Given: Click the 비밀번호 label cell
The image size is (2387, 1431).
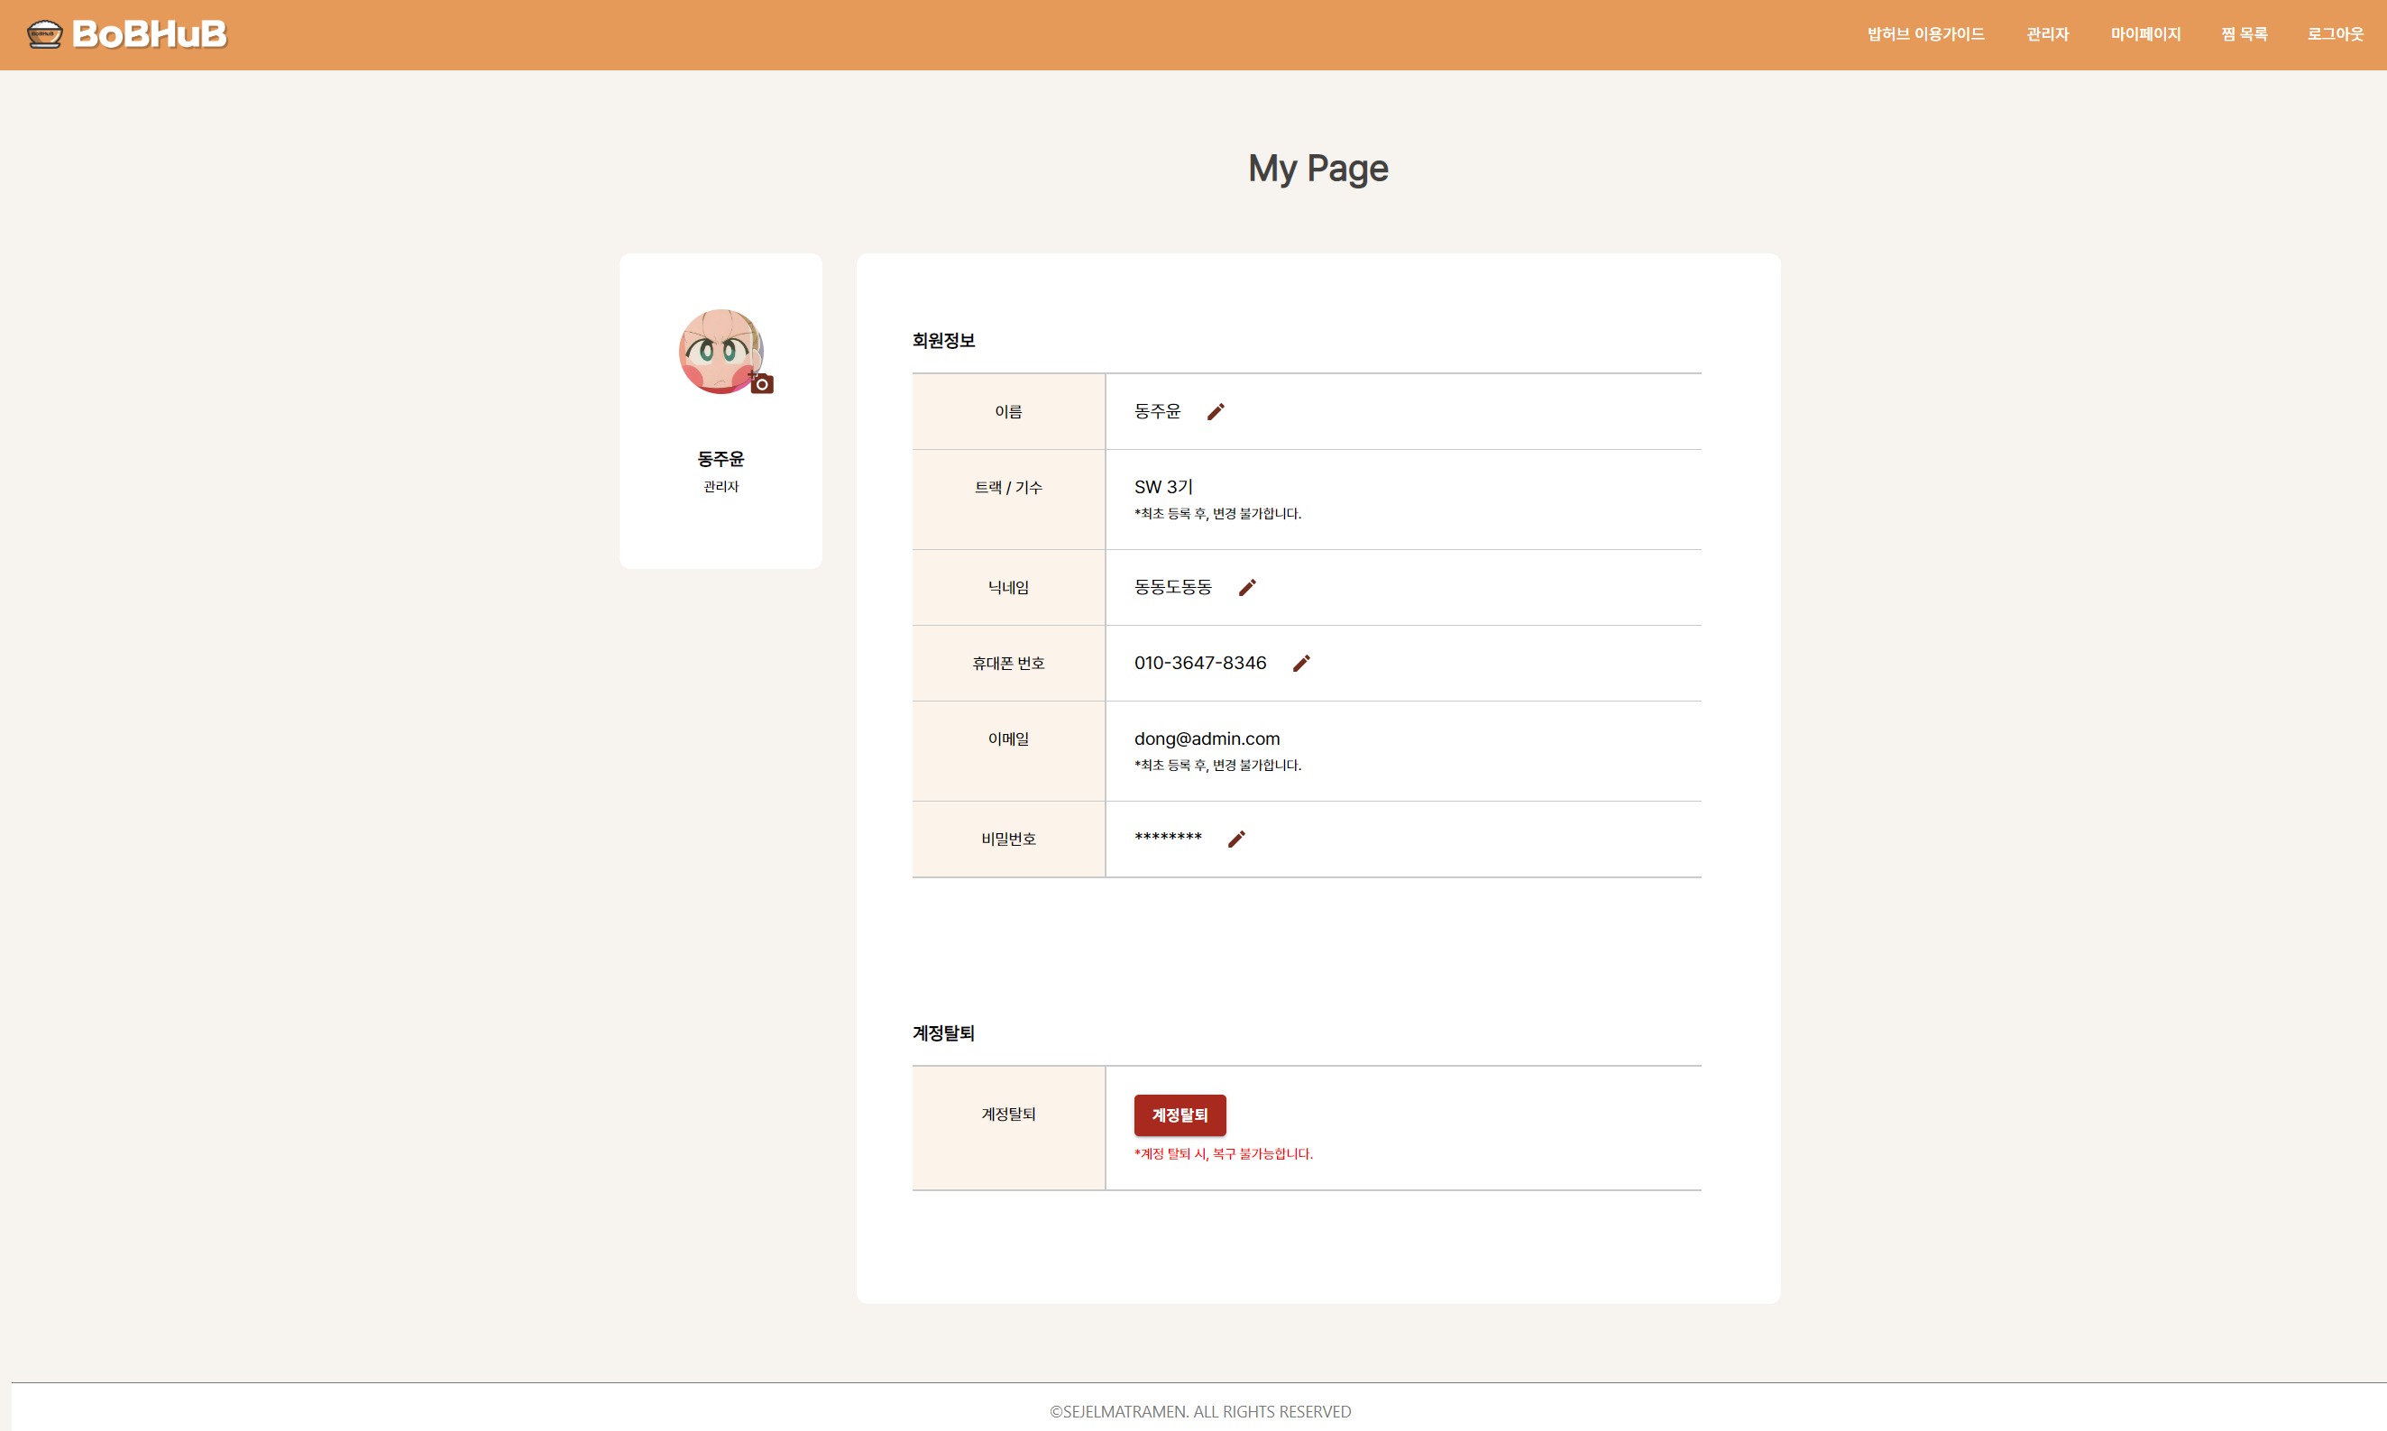Looking at the screenshot, I should 1008,839.
